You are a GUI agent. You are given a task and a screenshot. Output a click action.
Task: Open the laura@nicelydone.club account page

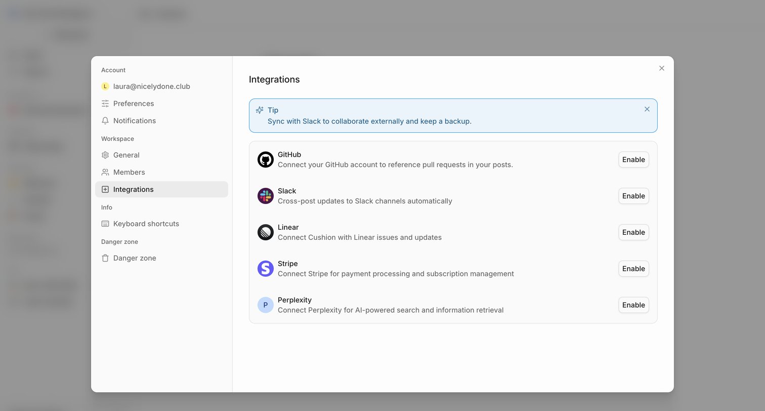coord(161,86)
